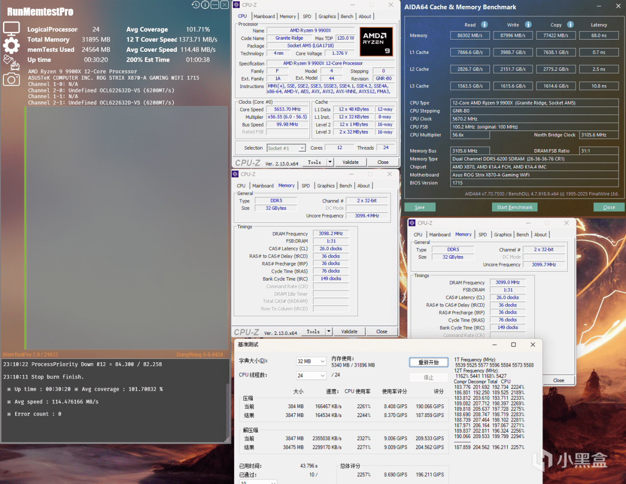Screen dimensions: 626x484
Task: Click the info circle icon in RunMemtestPro
Action: pyautogui.click(x=205, y=5)
